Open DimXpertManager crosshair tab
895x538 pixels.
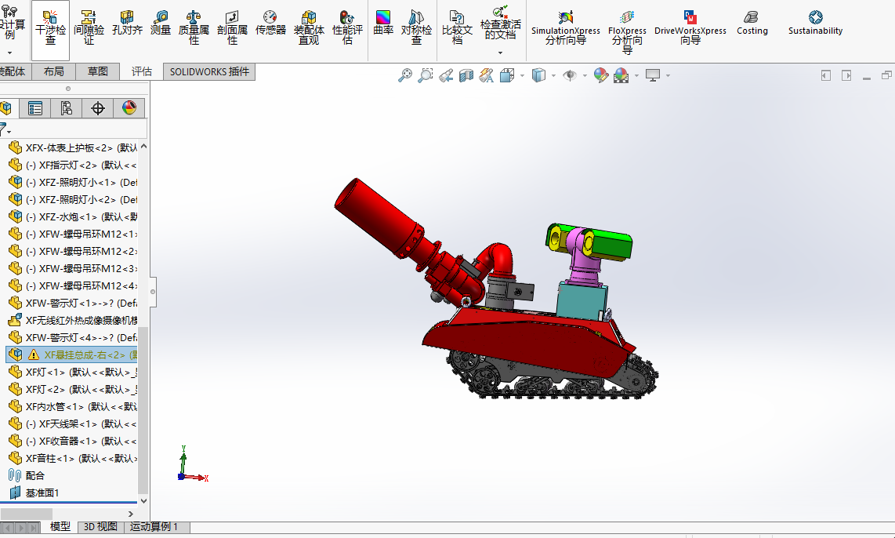coord(98,108)
